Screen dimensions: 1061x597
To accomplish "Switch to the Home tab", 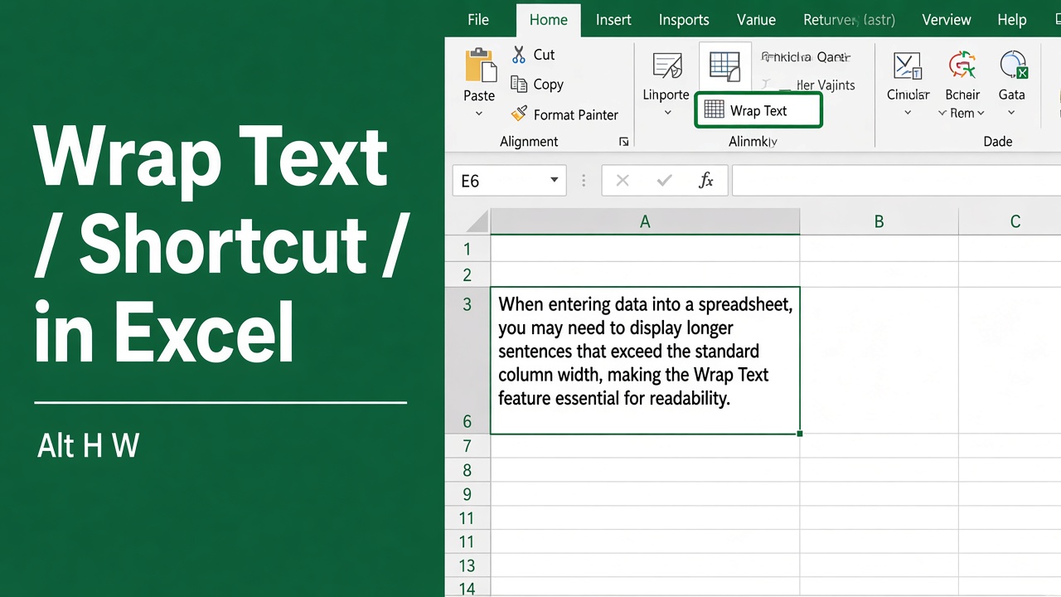I will tap(549, 20).
